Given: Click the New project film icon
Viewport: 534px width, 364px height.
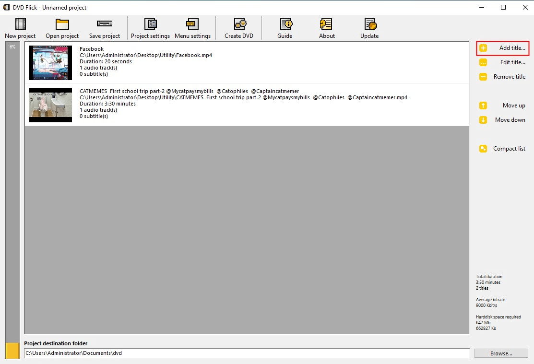Looking at the screenshot, I should 20,24.
